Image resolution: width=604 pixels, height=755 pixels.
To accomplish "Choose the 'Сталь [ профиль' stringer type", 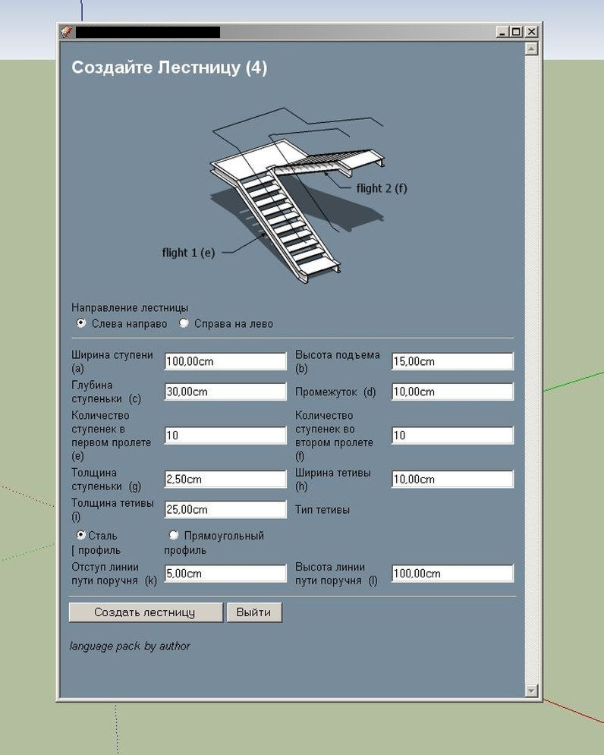I will 81,535.
